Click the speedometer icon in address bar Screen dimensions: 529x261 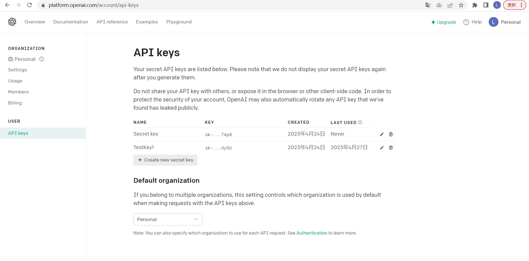(x=439, y=5)
